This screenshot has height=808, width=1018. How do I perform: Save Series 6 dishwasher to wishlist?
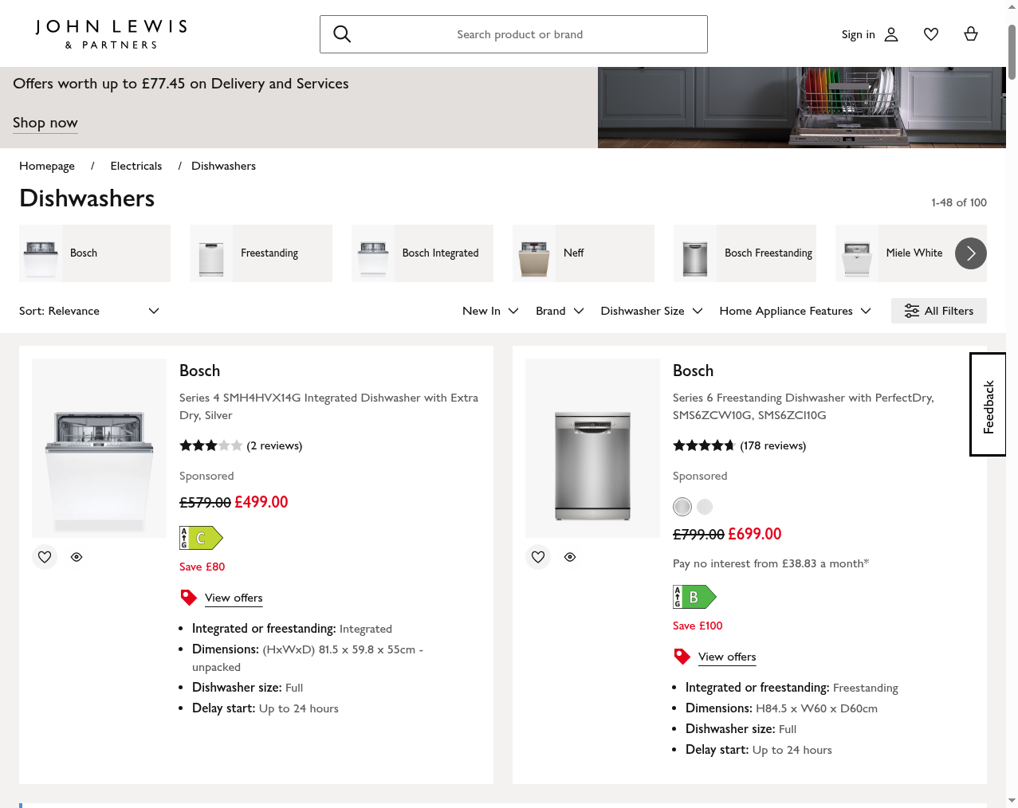(x=538, y=557)
